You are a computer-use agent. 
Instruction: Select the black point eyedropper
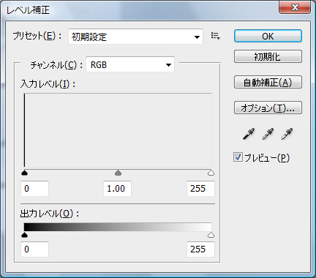click(x=249, y=134)
